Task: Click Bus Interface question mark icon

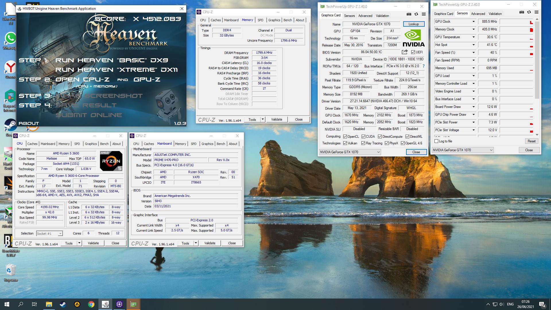Action: [424, 66]
